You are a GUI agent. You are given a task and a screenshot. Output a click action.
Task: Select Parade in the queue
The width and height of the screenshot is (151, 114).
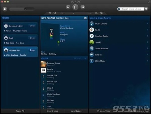tap(64, 70)
